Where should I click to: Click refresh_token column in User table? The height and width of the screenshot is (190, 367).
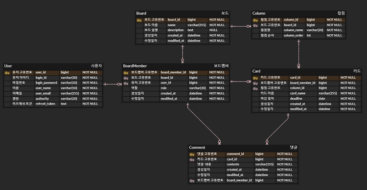[46, 104]
